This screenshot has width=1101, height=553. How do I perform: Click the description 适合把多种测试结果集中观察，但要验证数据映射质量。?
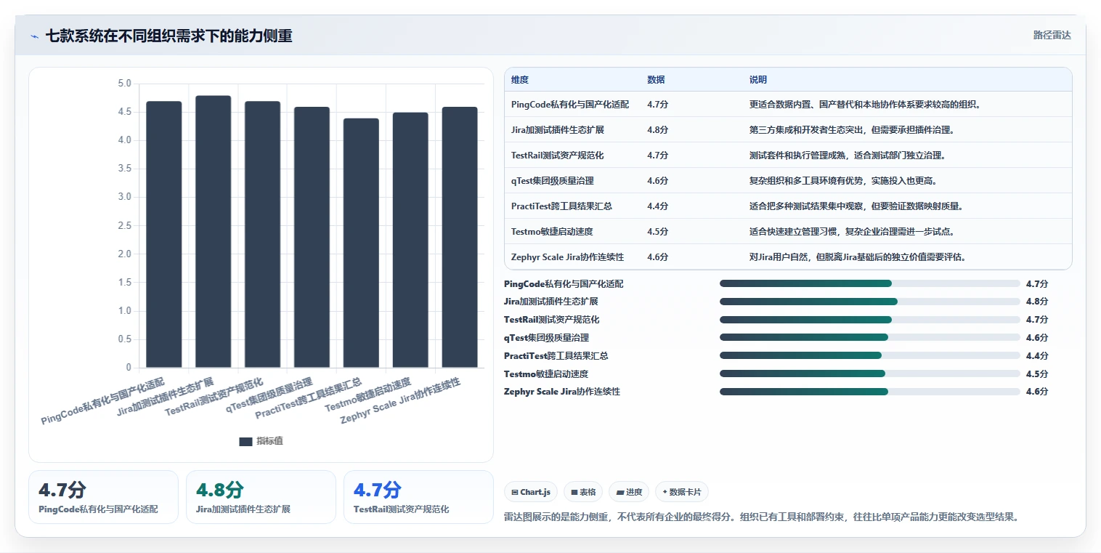(857, 206)
